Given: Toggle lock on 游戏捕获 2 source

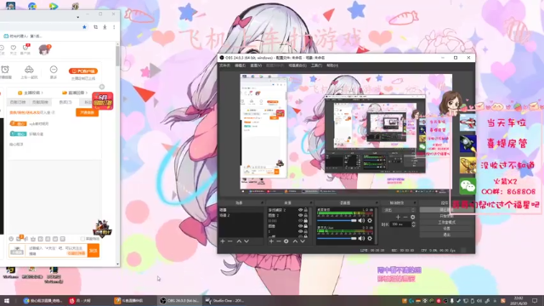Looking at the screenshot, I should tap(306, 210).
